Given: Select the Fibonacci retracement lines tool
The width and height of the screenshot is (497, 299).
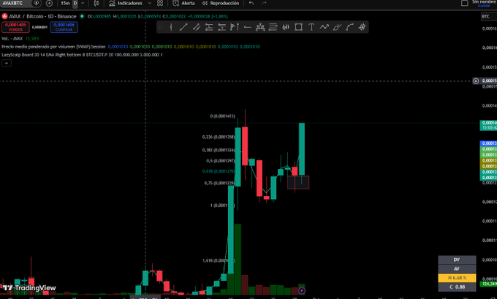Looking at the screenshot, I should (273, 27).
